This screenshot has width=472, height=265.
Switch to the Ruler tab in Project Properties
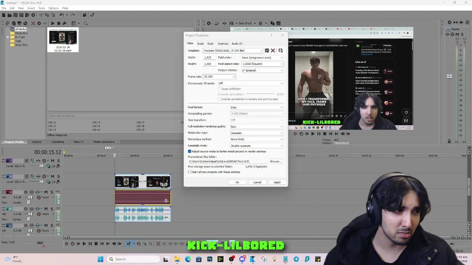[210, 43]
